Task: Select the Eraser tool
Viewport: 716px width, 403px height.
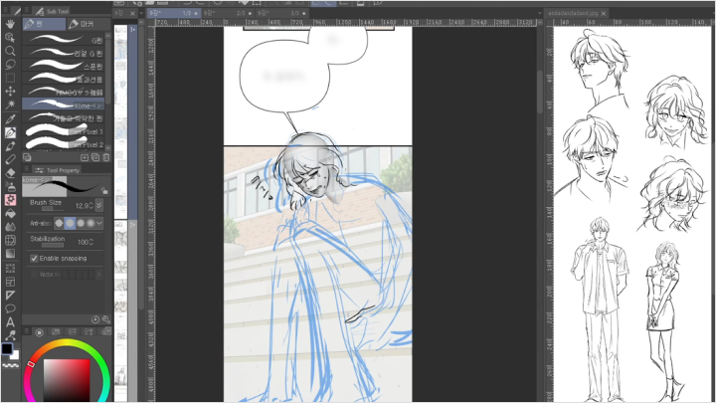Action: tap(10, 173)
